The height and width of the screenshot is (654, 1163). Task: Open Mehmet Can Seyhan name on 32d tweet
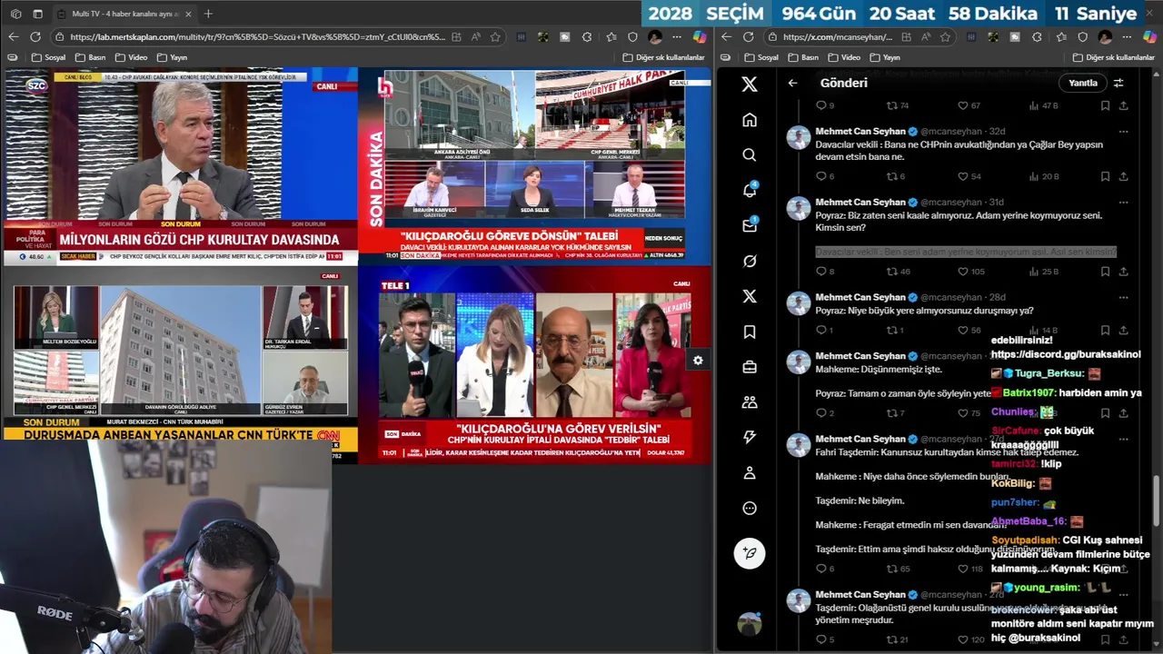[x=860, y=131]
